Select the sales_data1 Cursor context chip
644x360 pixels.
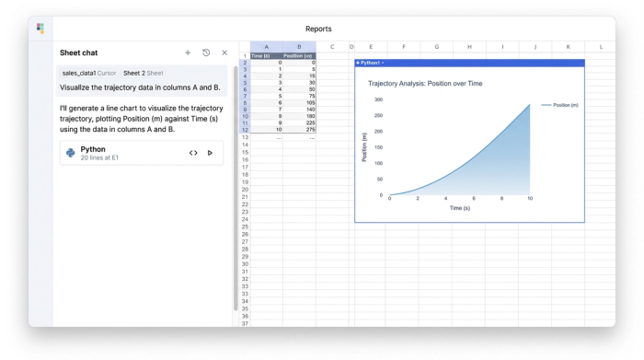tap(89, 73)
